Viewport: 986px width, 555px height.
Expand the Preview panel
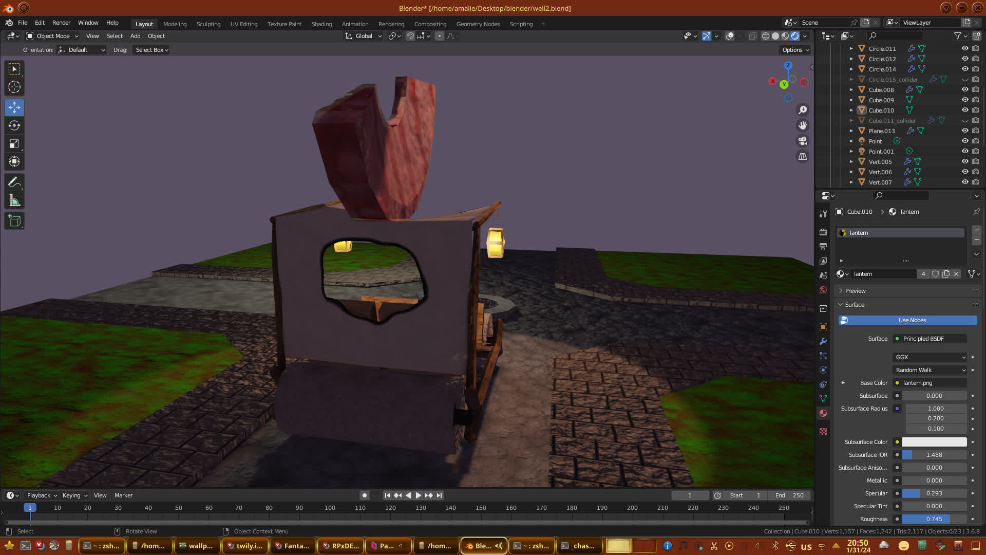click(x=855, y=291)
